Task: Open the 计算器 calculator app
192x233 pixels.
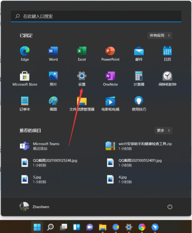Action: click(139, 79)
